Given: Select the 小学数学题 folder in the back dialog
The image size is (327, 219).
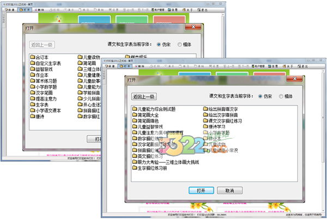Looking at the screenshot, I should (x=44, y=87).
